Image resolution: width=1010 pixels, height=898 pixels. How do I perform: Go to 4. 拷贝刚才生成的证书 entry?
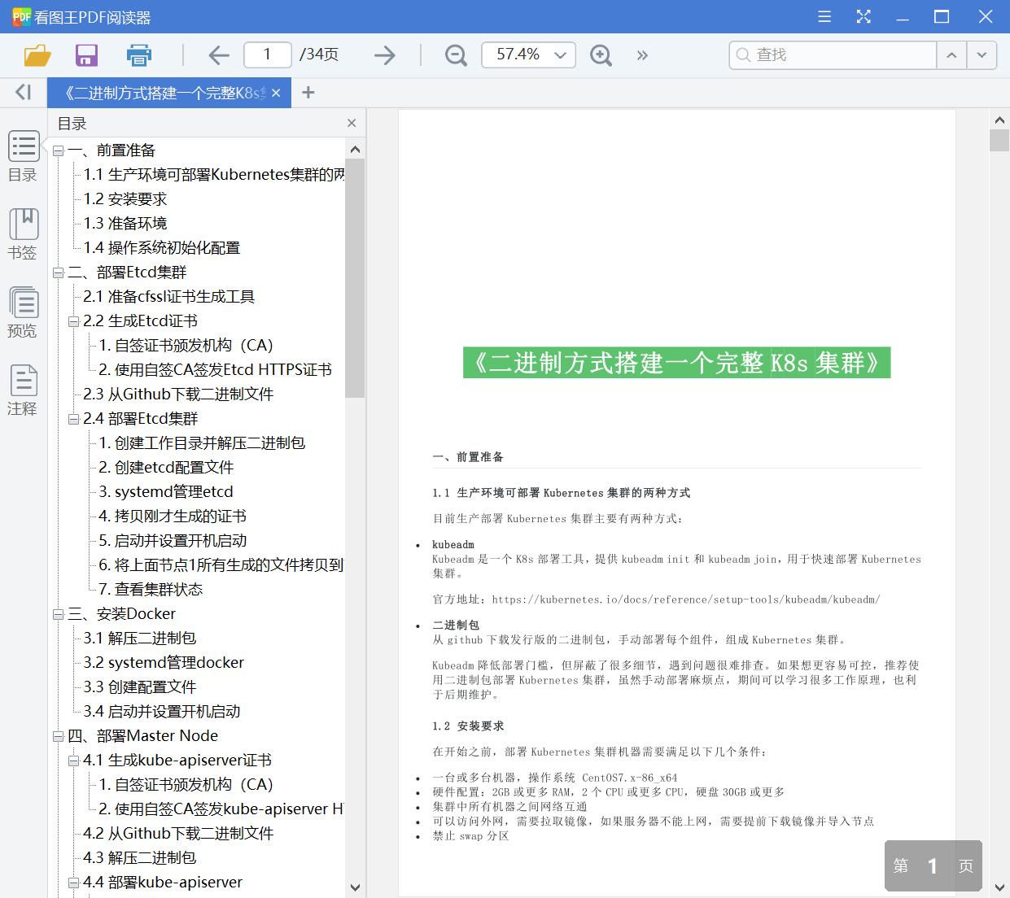[x=173, y=517]
